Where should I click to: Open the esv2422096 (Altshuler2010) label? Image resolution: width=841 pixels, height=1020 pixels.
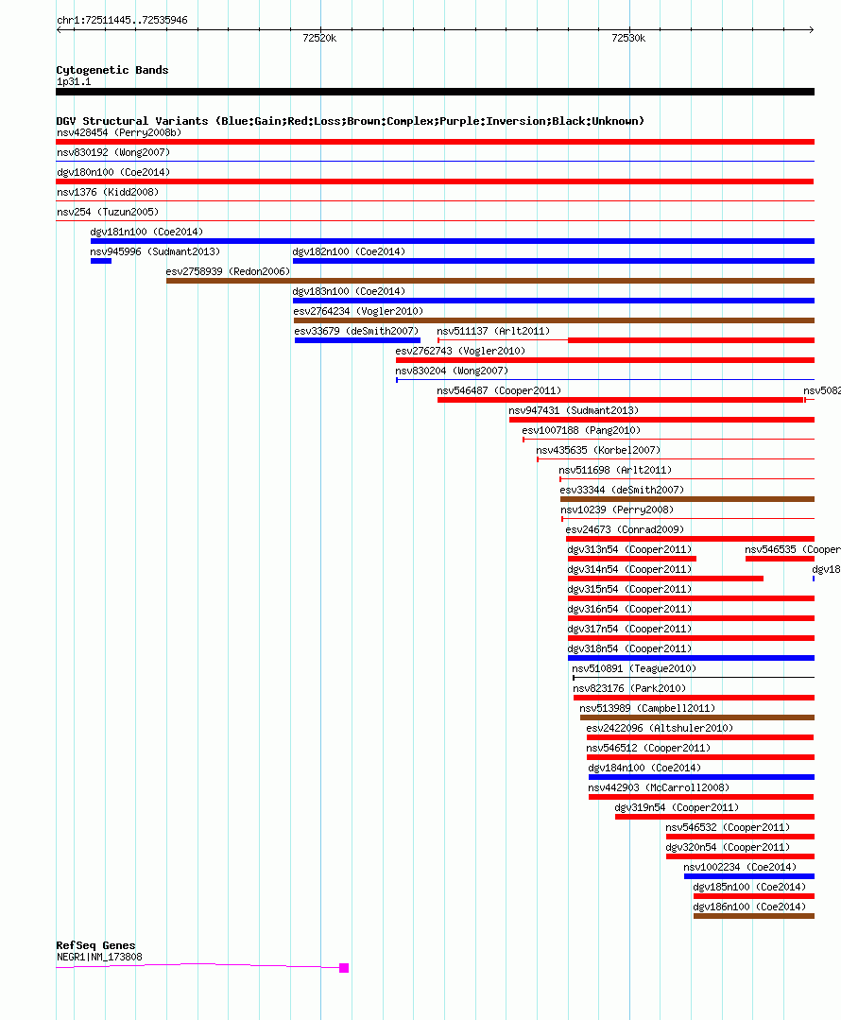click(x=660, y=728)
